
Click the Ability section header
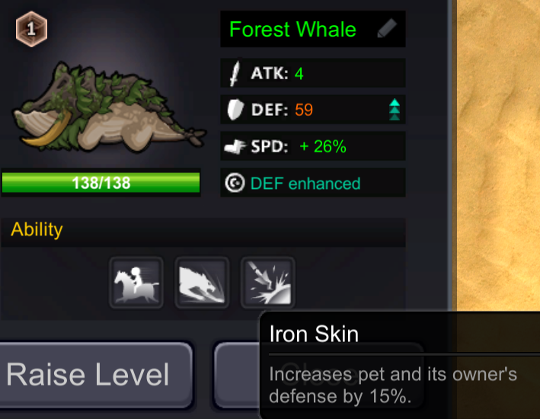click(x=203, y=230)
